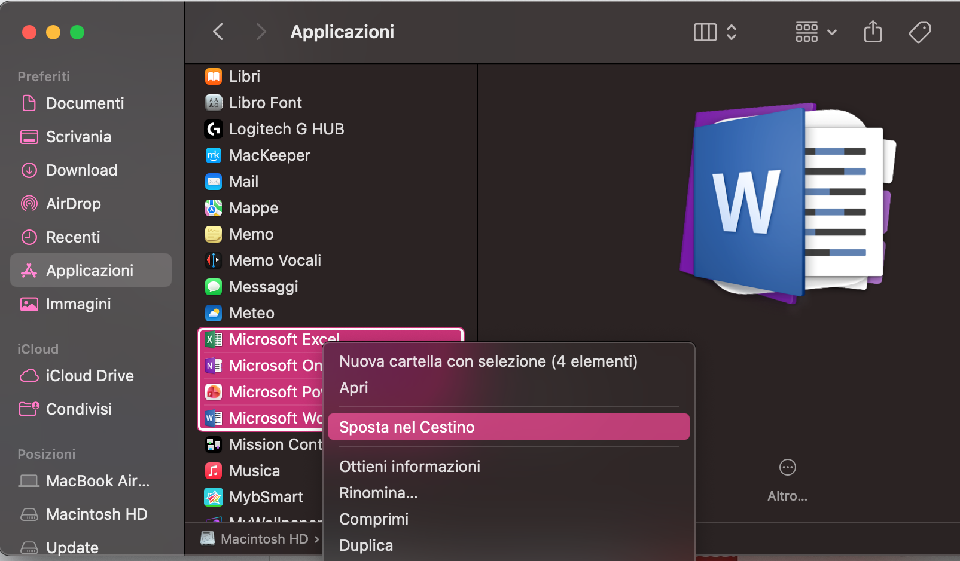Select the Memo Vocali text
Screen dimensions: 960x561
[275, 260]
